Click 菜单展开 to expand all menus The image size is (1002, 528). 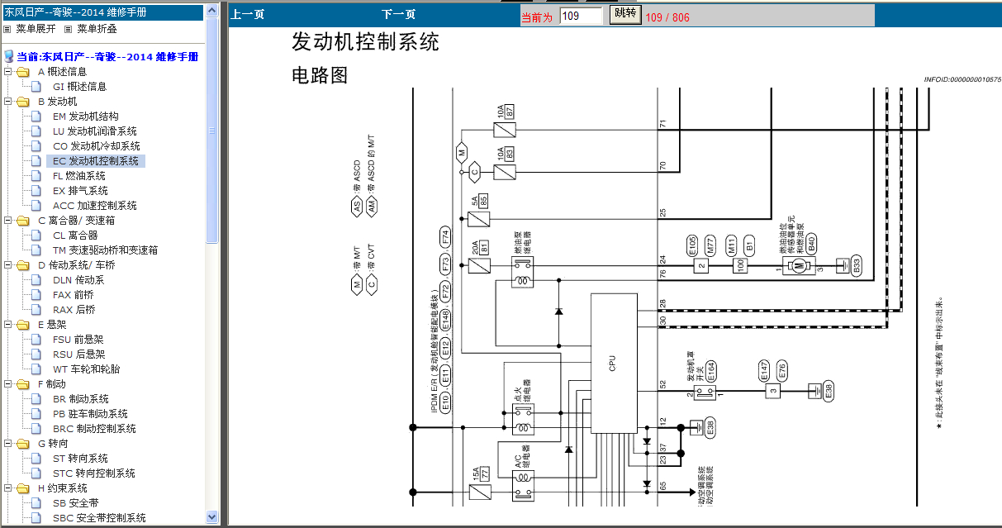[36, 28]
